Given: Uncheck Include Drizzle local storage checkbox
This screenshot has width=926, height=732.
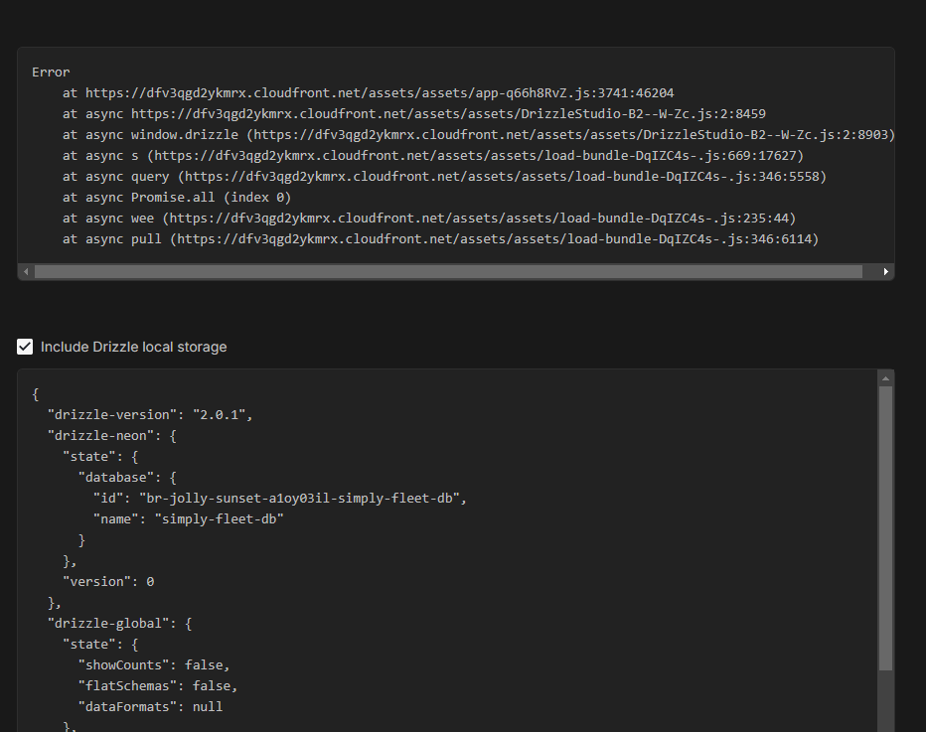Looking at the screenshot, I should click(25, 347).
